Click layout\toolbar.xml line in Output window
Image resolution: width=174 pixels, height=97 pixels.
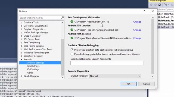[21, 91]
